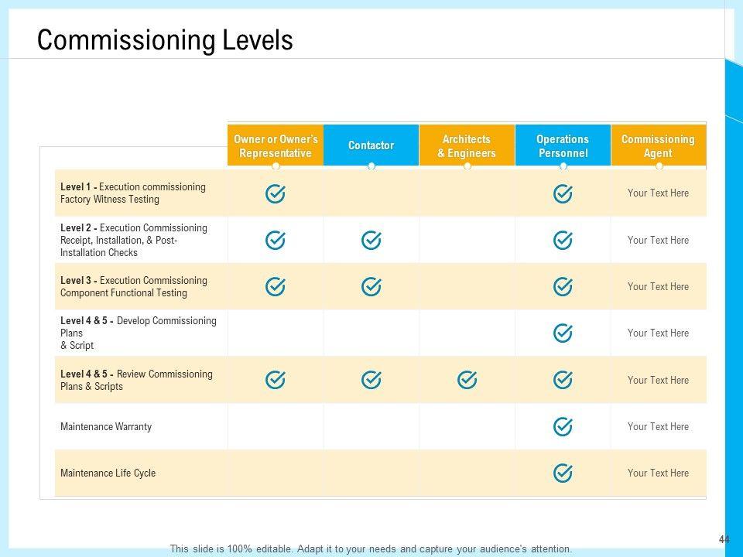
Task: Select Level 3 checkmark under Owner's Representative
Action: pyautogui.click(x=276, y=287)
